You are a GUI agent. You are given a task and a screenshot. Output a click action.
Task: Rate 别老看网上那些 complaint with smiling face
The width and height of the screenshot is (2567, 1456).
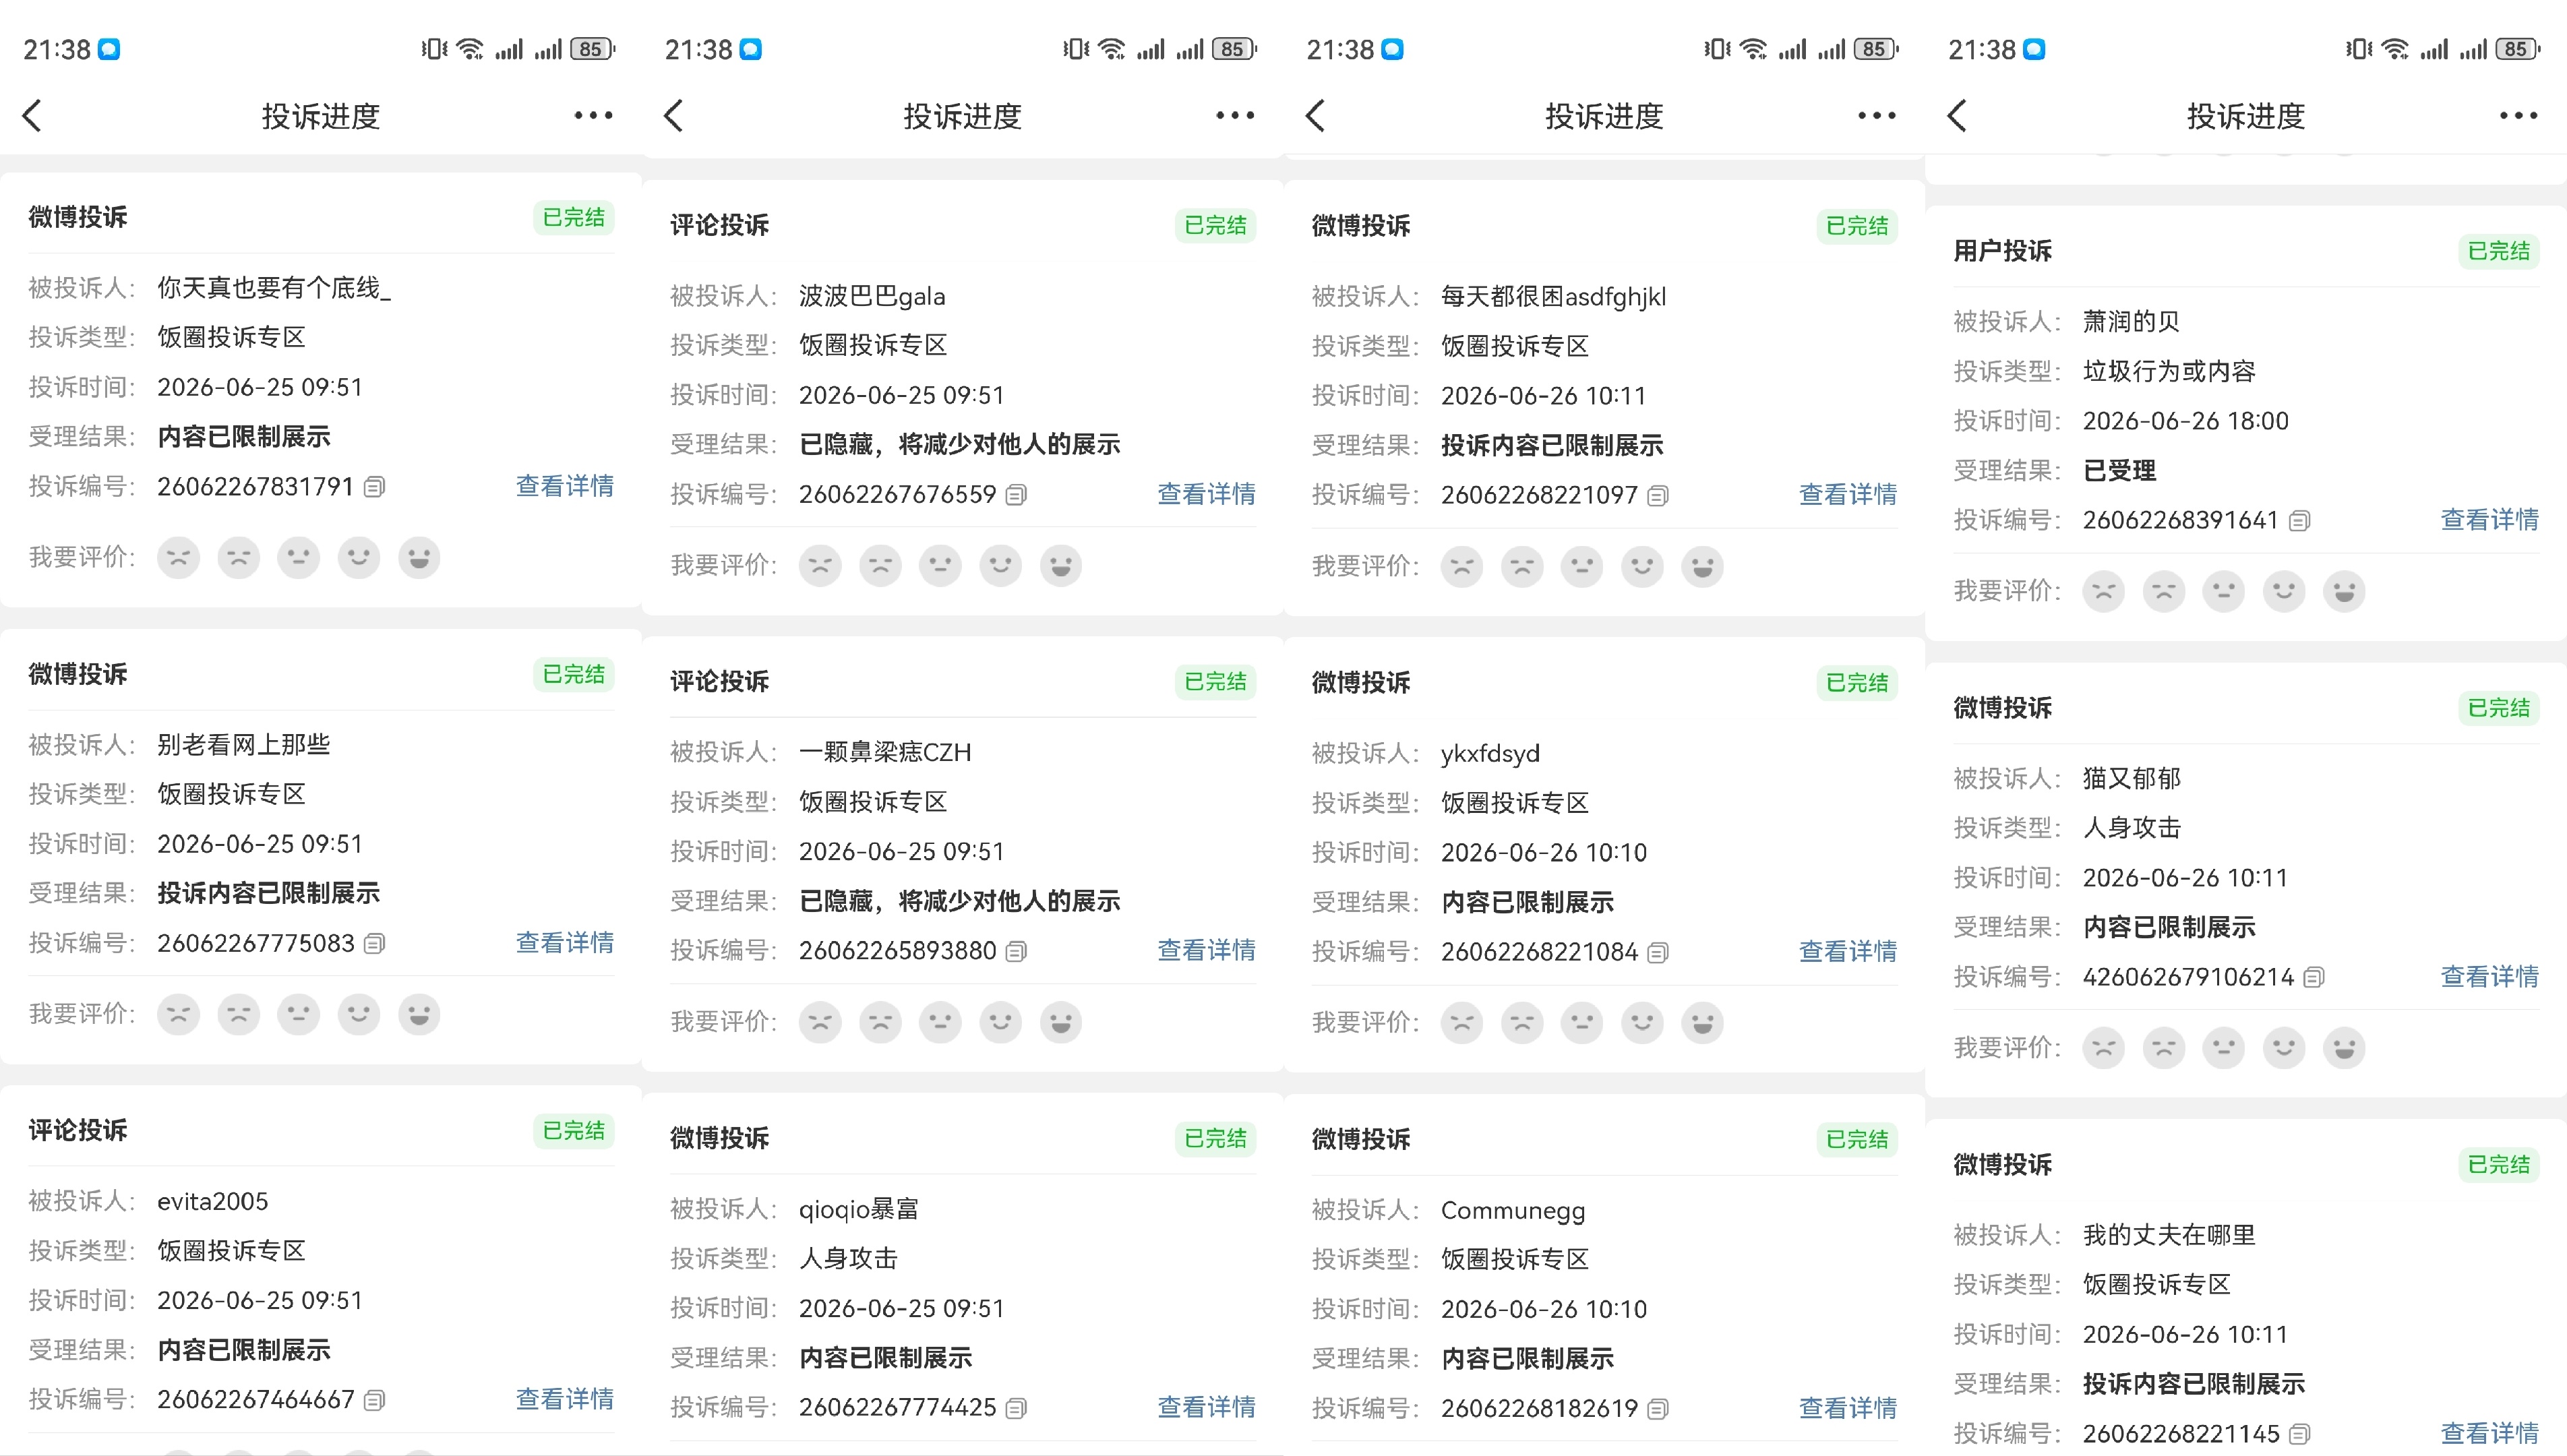(359, 1014)
